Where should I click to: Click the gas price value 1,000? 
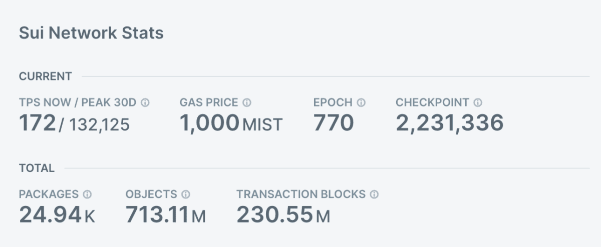pyautogui.click(x=209, y=123)
